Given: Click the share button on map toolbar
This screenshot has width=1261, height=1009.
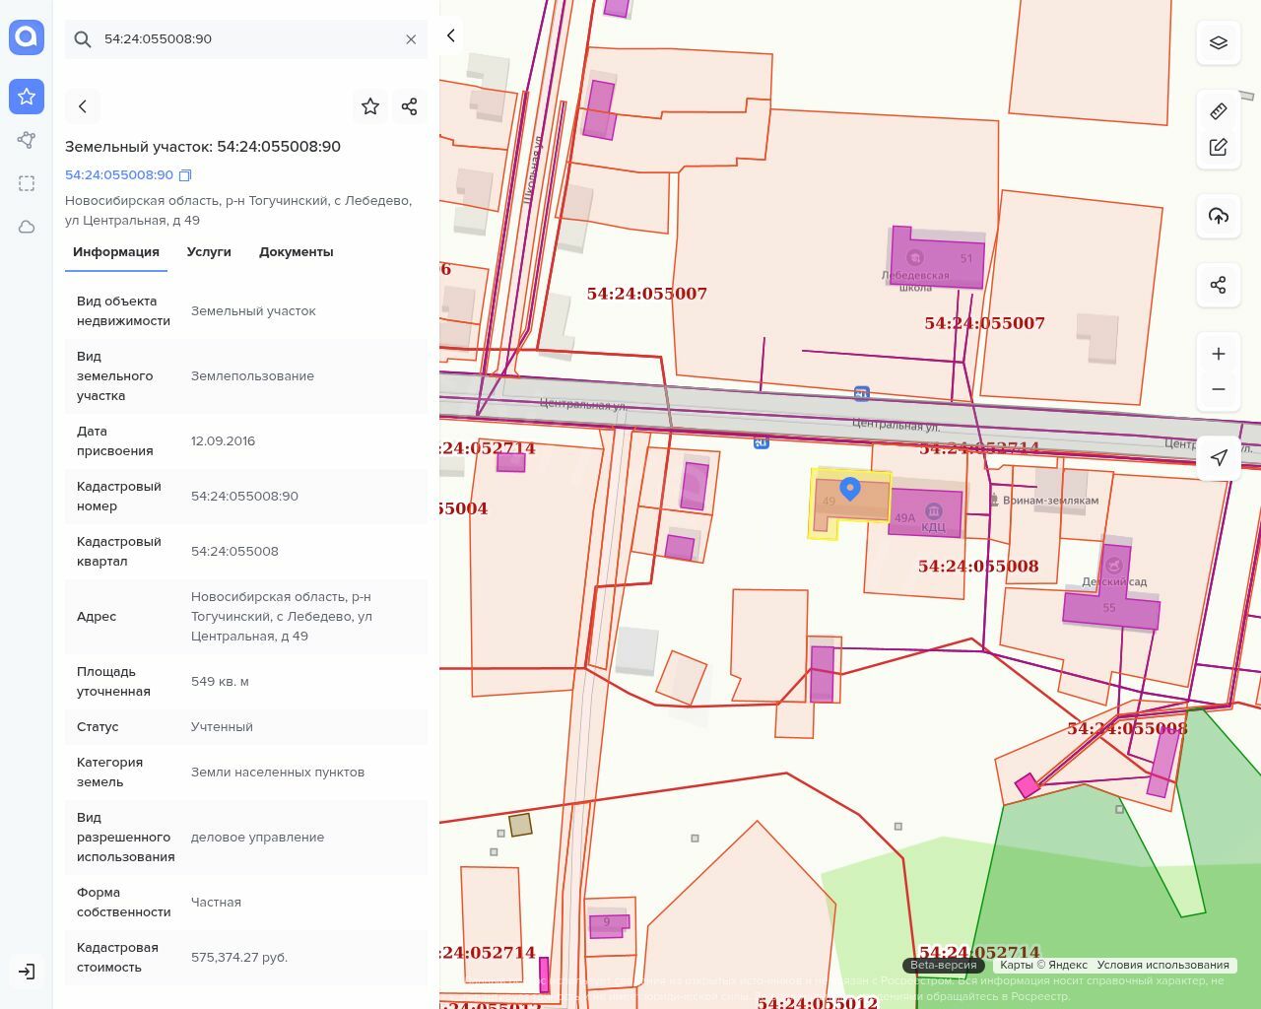Looking at the screenshot, I should tap(1219, 285).
